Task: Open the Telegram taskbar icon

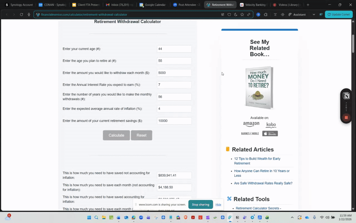Action: click(x=252, y=217)
